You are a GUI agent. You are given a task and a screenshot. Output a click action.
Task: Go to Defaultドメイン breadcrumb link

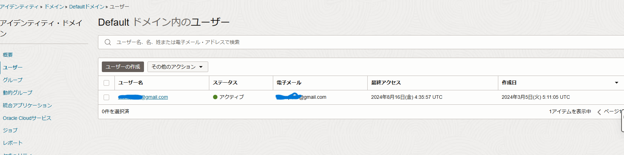87,7
